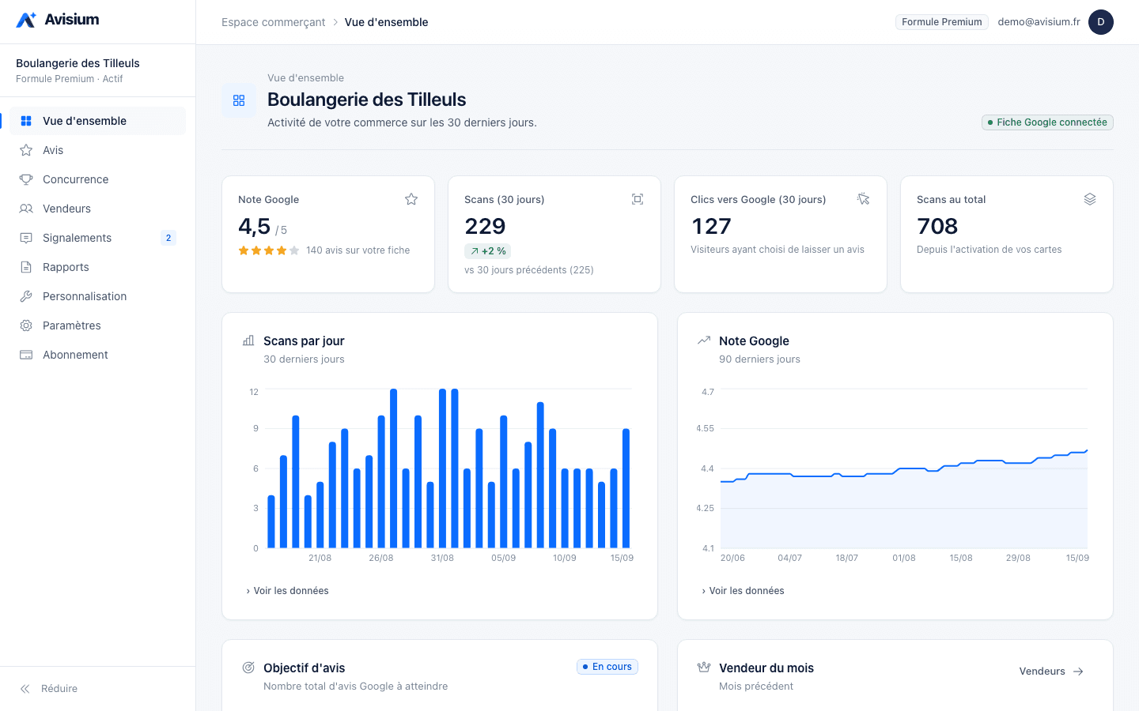1139x711 pixels.
Task: Click demo@avisium.fr account email
Action: (x=1039, y=22)
